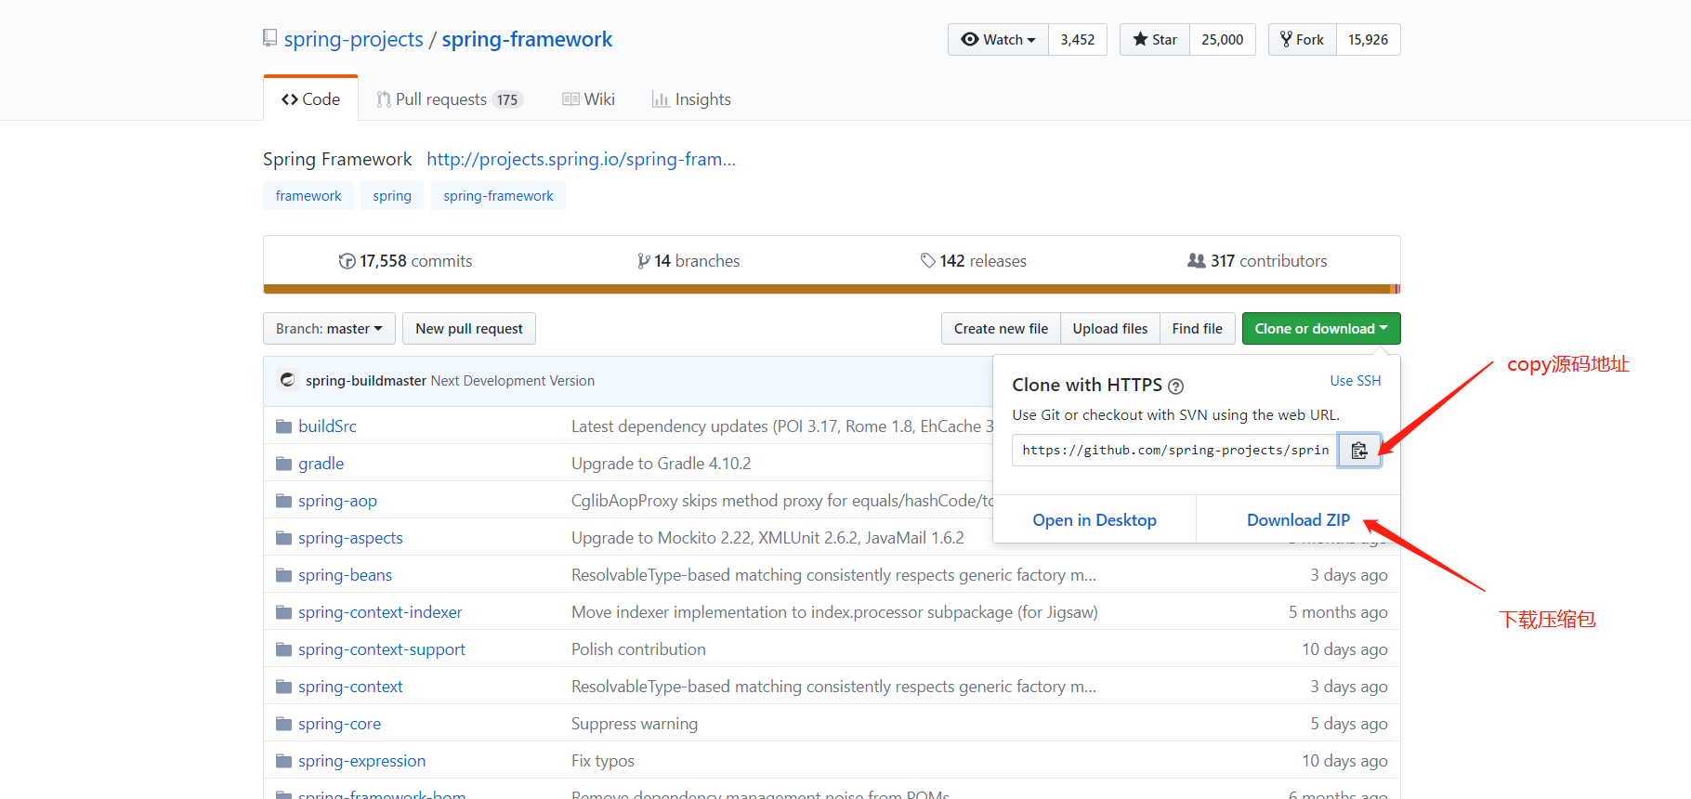Click Open in Desktop
1691x799 pixels.
tap(1095, 520)
